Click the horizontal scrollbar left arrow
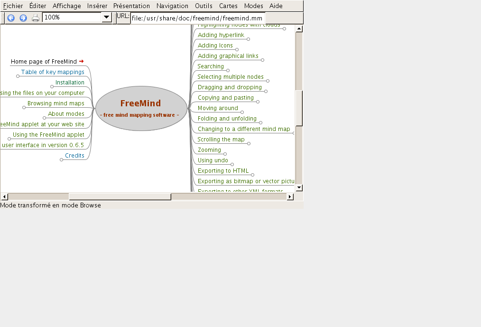Image resolution: width=481 pixels, height=327 pixels. (x=4, y=196)
